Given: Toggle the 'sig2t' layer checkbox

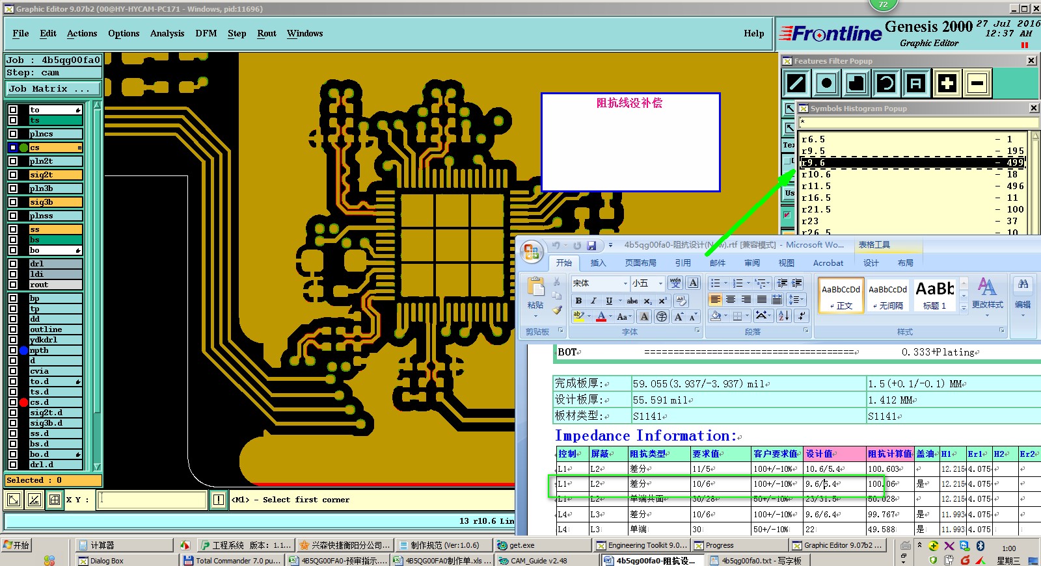Looking at the screenshot, I should click(x=13, y=175).
